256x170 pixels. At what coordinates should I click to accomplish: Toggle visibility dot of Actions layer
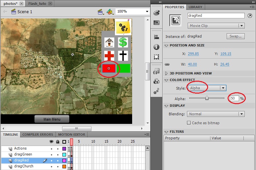52,149
